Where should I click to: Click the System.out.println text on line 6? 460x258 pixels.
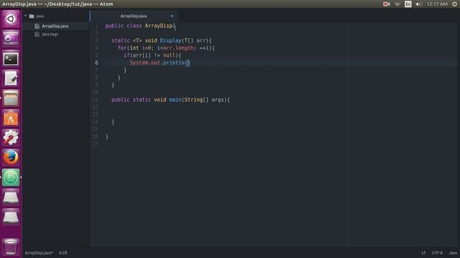[x=157, y=62]
